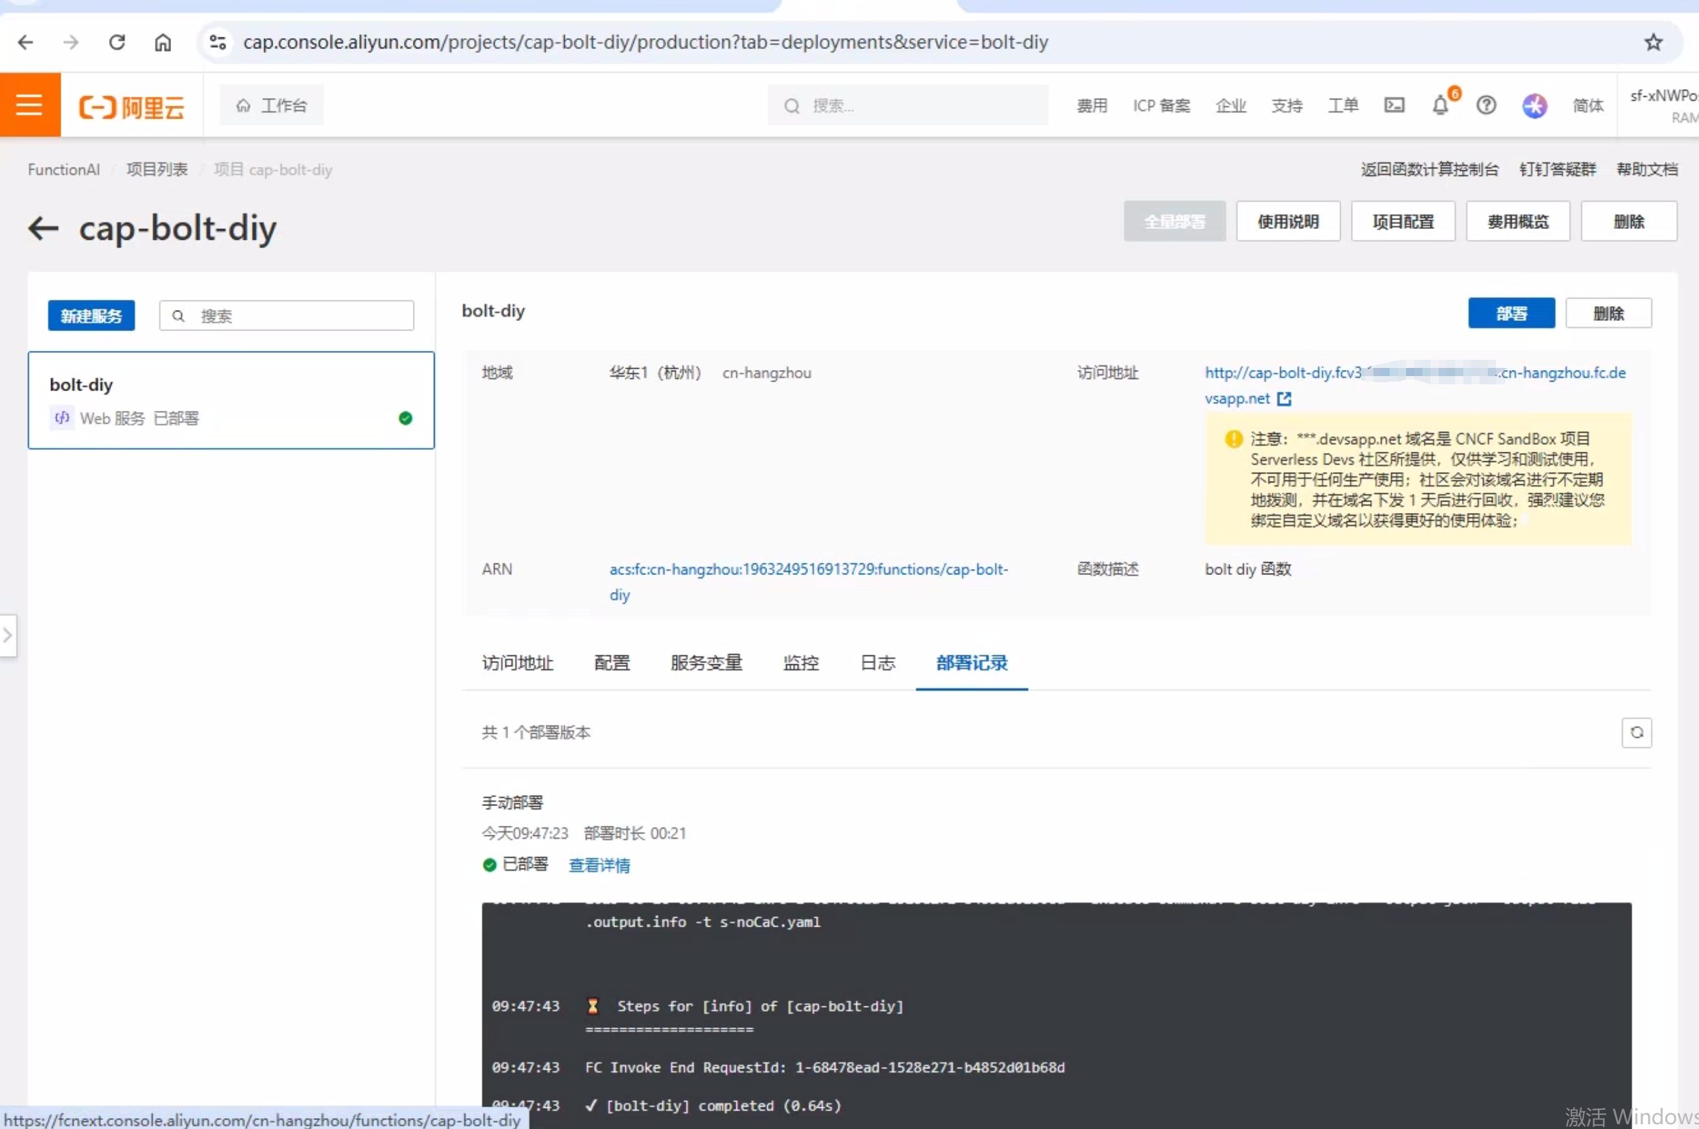The height and width of the screenshot is (1129, 1699).
Task: Focus service list 搜索 field
Action: pyautogui.click(x=287, y=315)
